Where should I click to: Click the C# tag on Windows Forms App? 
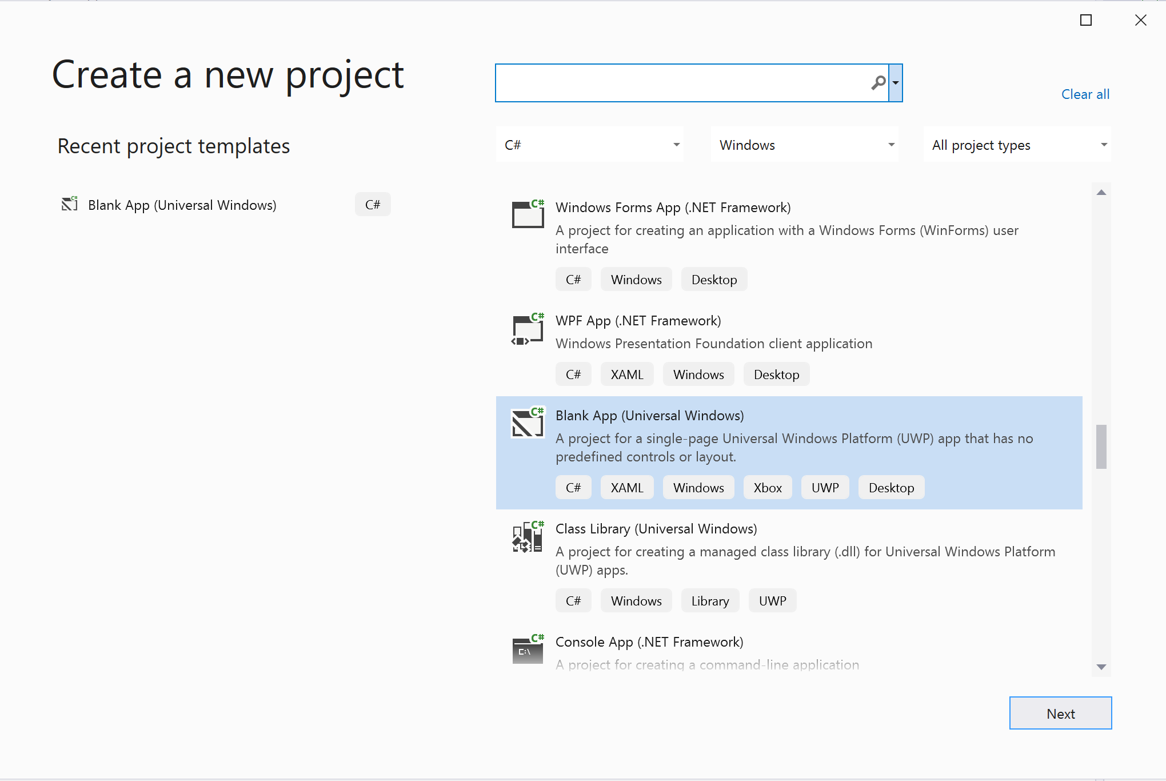pos(573,279)
